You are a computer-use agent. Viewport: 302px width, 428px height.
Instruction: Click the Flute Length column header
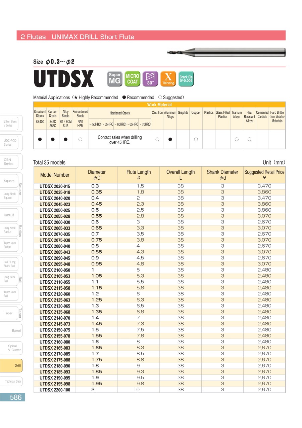[x=139, y=175]
